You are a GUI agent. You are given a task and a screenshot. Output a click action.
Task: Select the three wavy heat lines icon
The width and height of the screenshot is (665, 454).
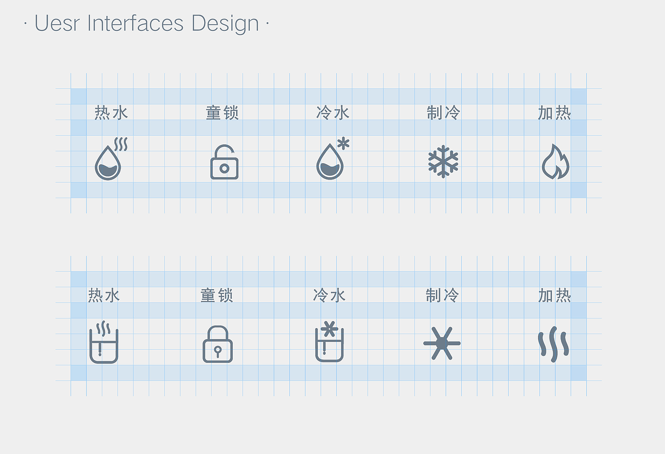(x=553, y=344)
